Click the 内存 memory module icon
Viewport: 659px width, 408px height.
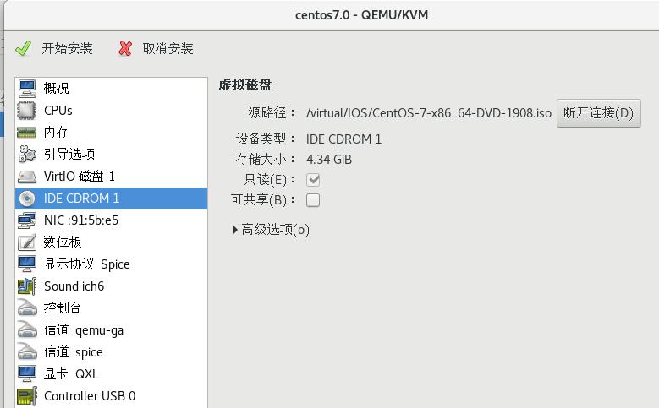27,132
